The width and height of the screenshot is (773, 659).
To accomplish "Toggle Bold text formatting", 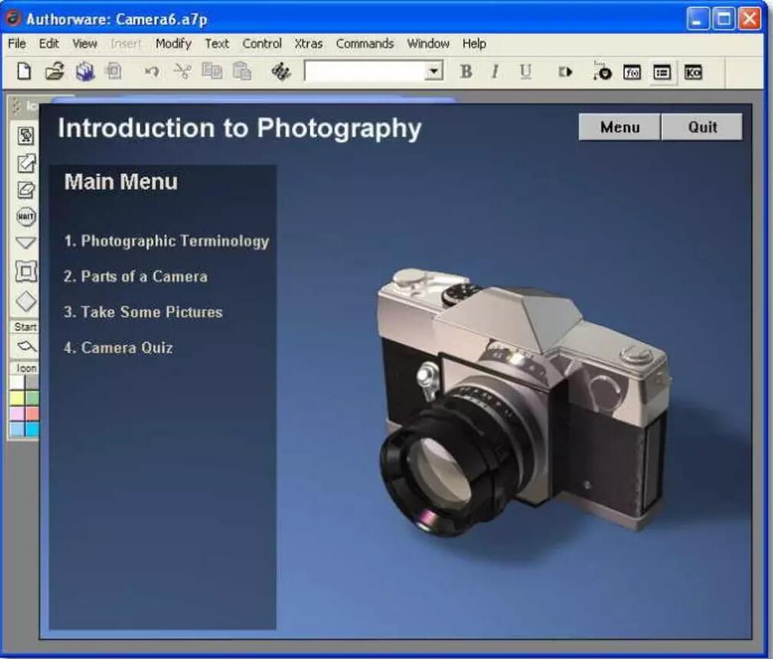I will 466,72.
